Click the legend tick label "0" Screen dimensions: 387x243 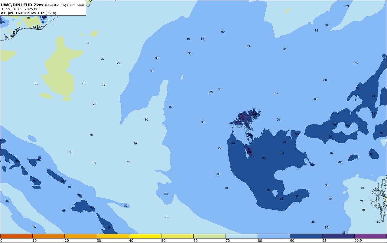click(x=1, y=241)
